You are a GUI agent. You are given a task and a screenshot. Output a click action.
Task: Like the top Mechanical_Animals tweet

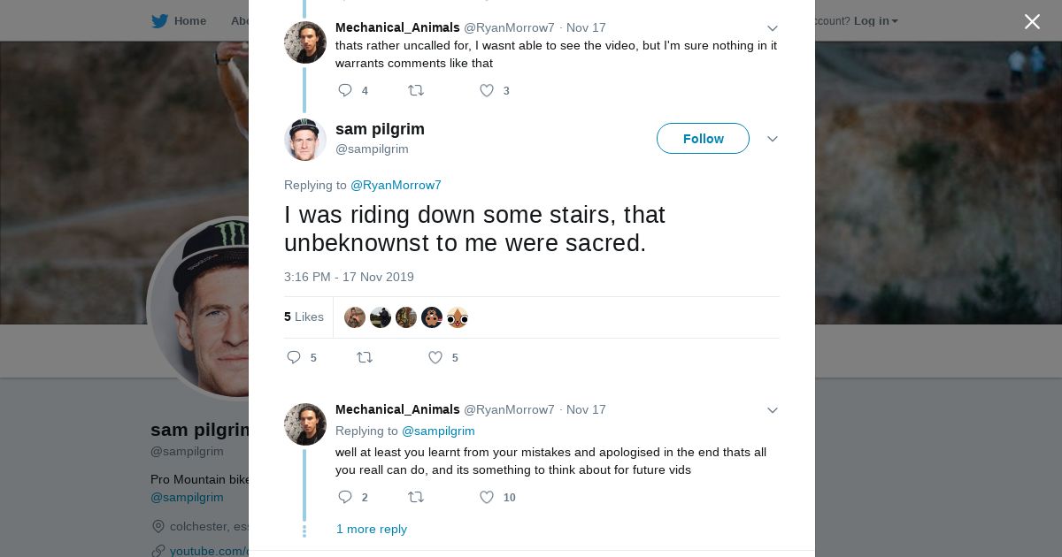coord(487,90)
